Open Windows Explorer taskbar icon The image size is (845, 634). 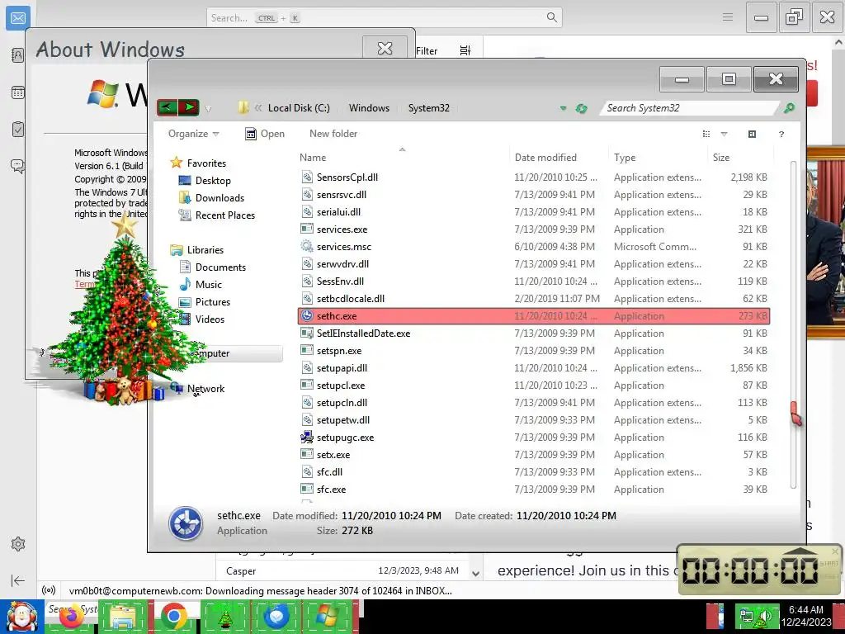(x=123, y=617)
